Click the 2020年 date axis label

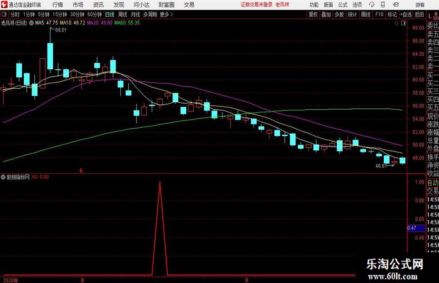tap(10, 280)
